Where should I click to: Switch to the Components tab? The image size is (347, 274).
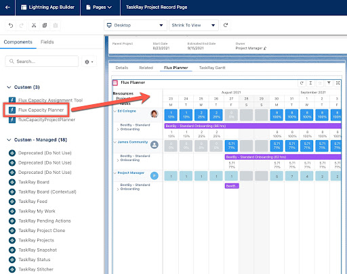[18, 42]
